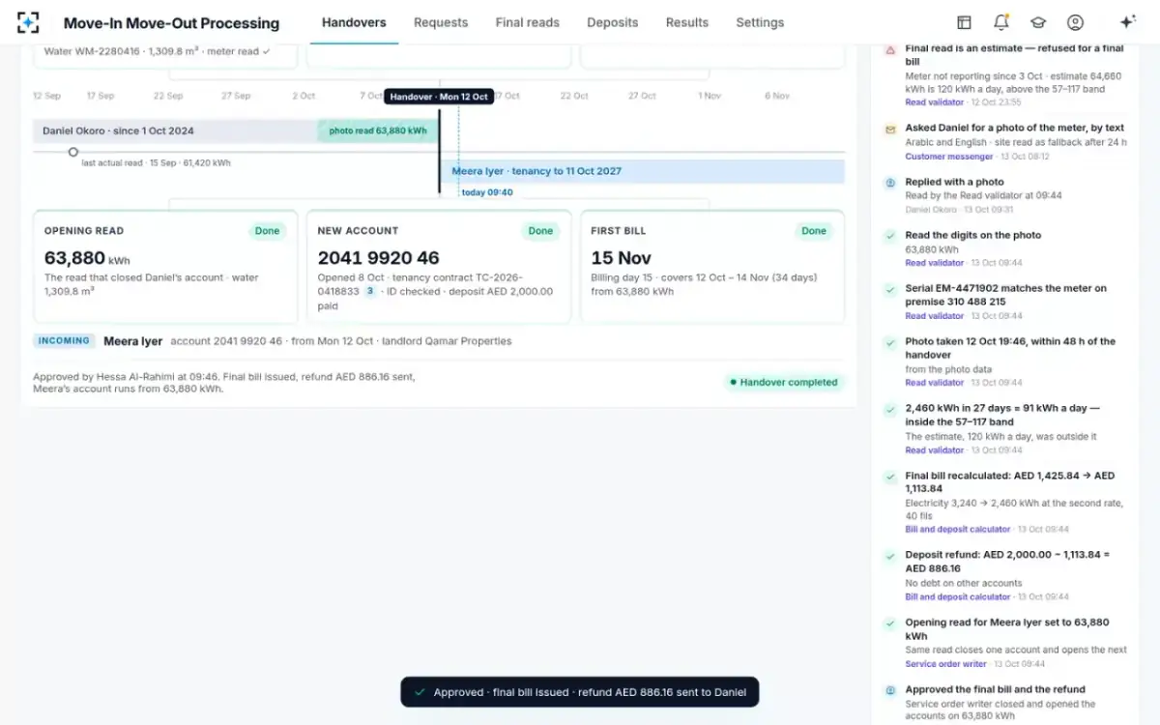The height and width of the screenshot is (725, 1160).
Task: Open the Deposits tab
Action: 613,22
